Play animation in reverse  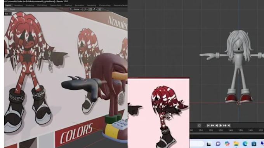[217, 125]
